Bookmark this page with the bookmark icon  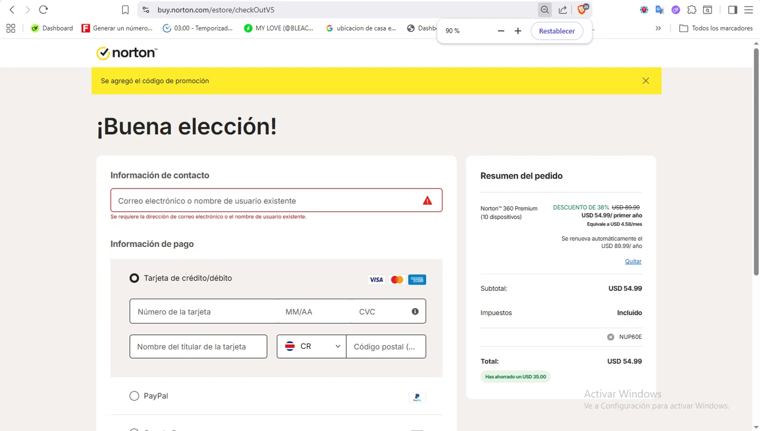[x=125, y=10]
